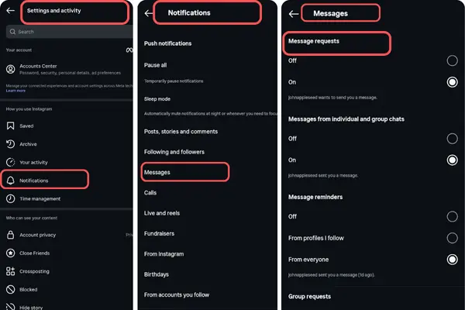Select On for individual and group chats
The image size is (465, 310).
pyautogui.click(x=452, y=160)
